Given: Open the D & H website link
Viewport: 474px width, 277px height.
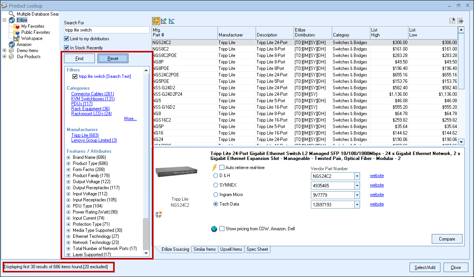Looking at the screenshot, I should [x=377, y=176].
